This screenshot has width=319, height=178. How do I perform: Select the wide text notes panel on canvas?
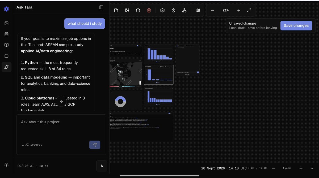point(141,127)
